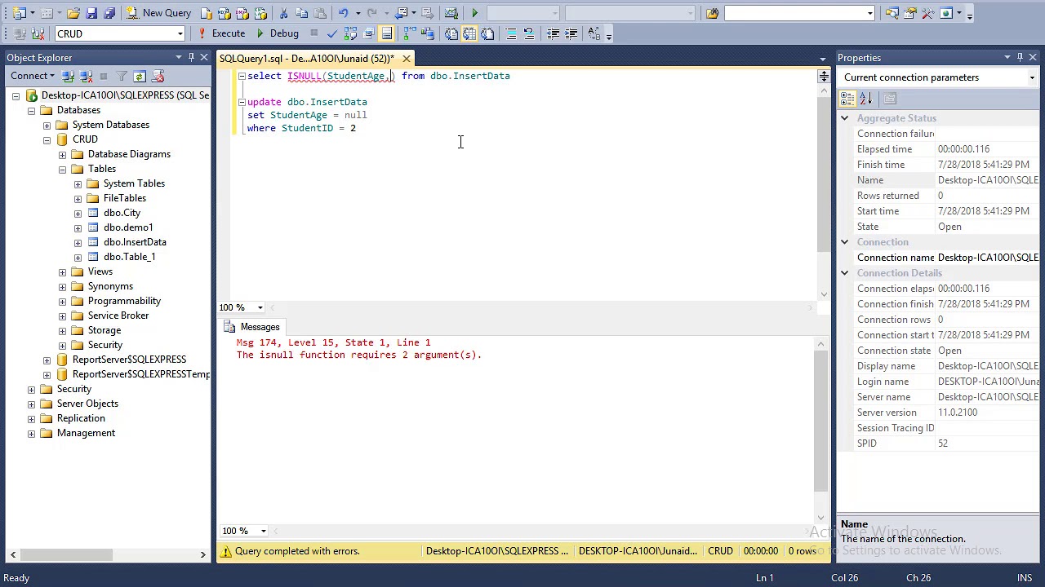Click Disconnect icon in Object Explorer toolbar
Screen dimensions: 1045x587
point(86,76)
